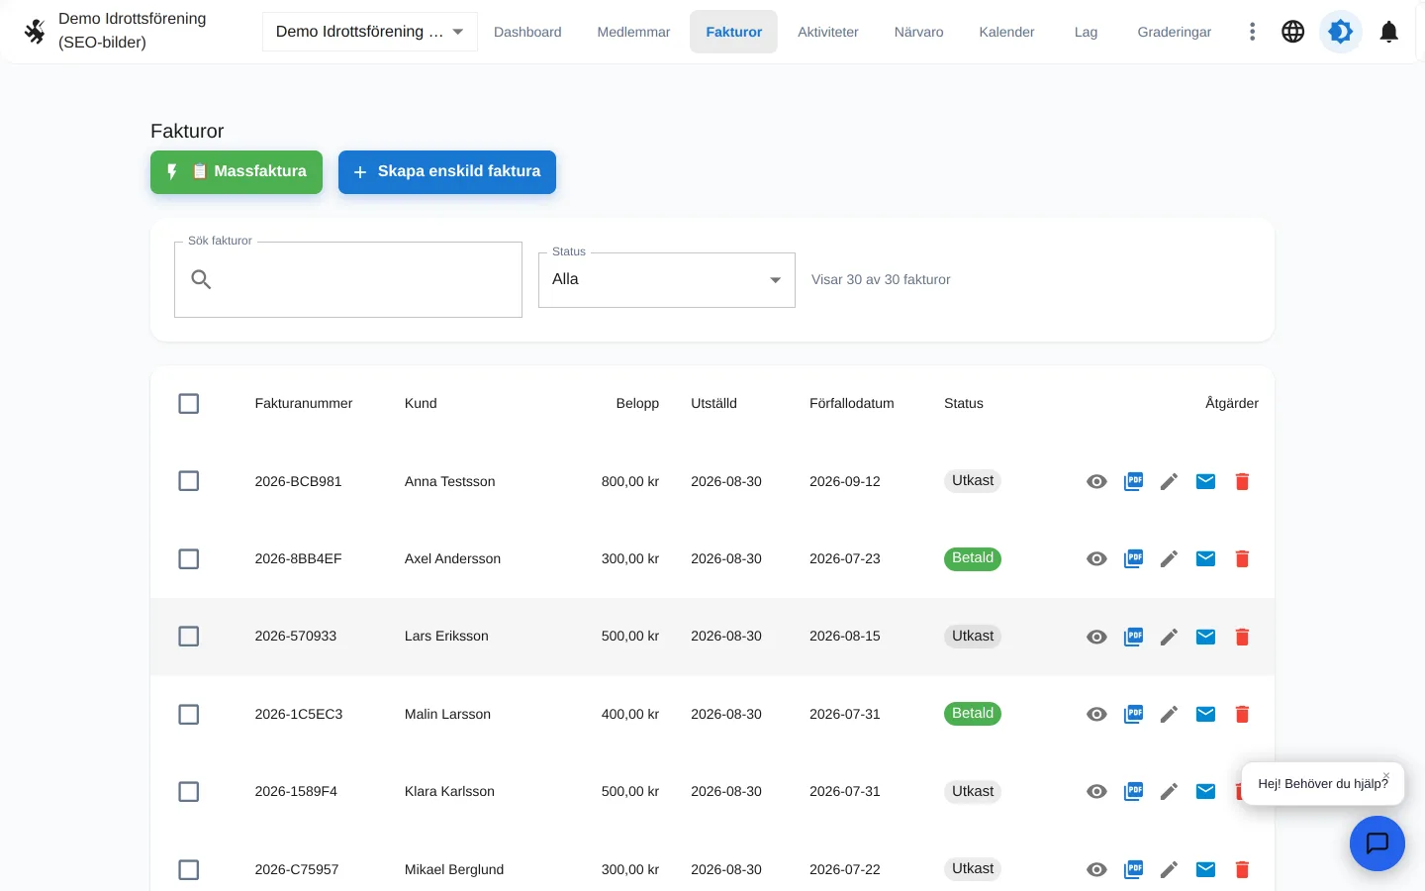Show invoice details for Axel Andersson

click(x=1096, y=559)
